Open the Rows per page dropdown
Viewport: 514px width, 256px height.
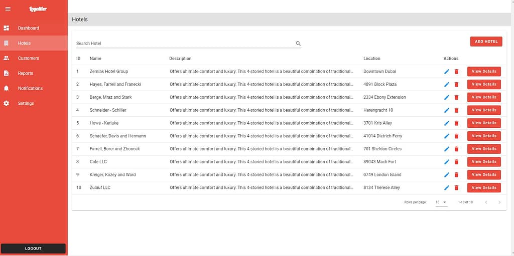point(441,202)
